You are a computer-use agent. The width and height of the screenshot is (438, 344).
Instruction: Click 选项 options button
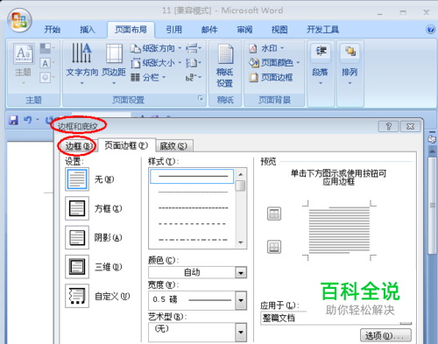coord(385,335)
